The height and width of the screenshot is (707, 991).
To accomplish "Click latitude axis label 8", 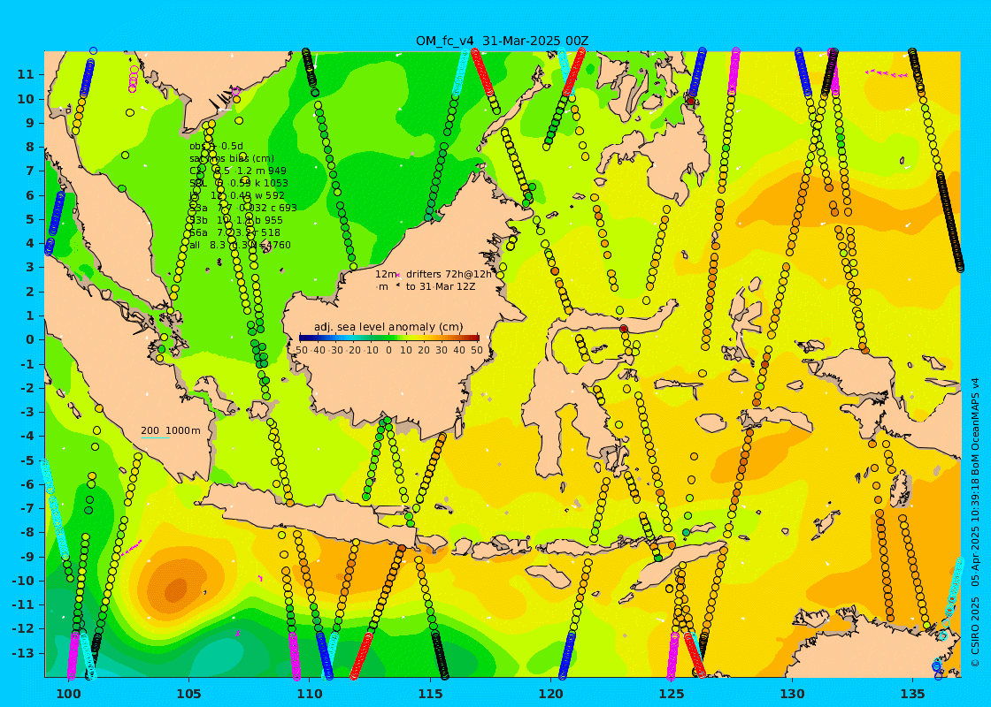I will point(29,147).
